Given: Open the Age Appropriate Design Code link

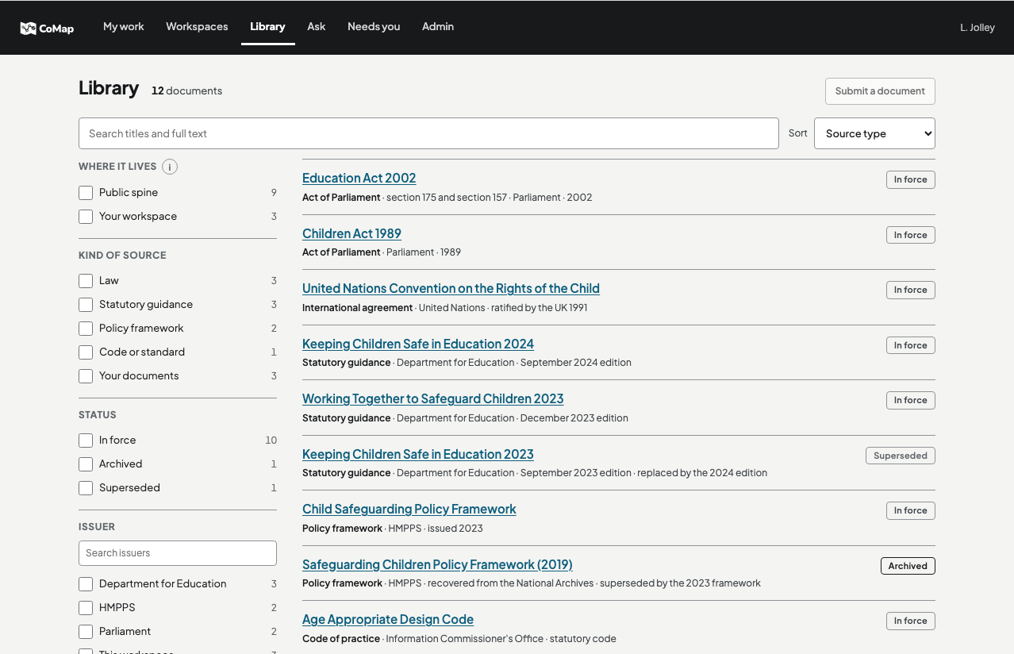Looking at the screenshot, I should [x=388, y=620].
